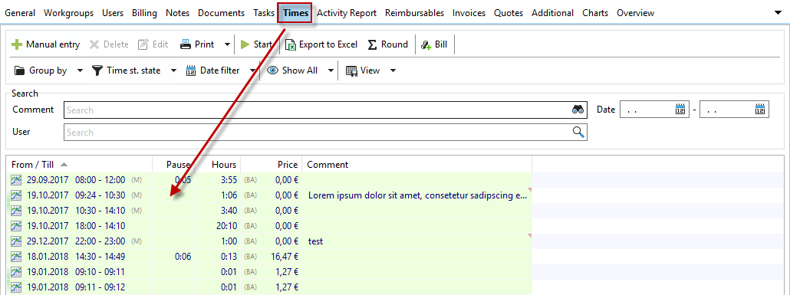
Task: Go to the Tasks tab
Action: [264, 13]
